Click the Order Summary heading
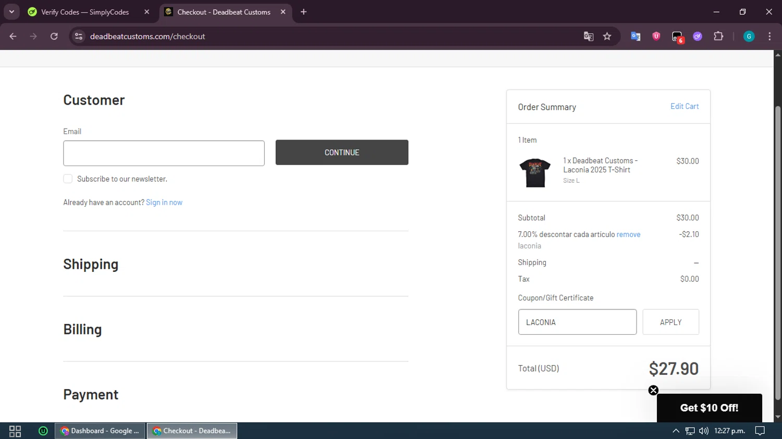The image size is (782, 439). click(547, 107)
